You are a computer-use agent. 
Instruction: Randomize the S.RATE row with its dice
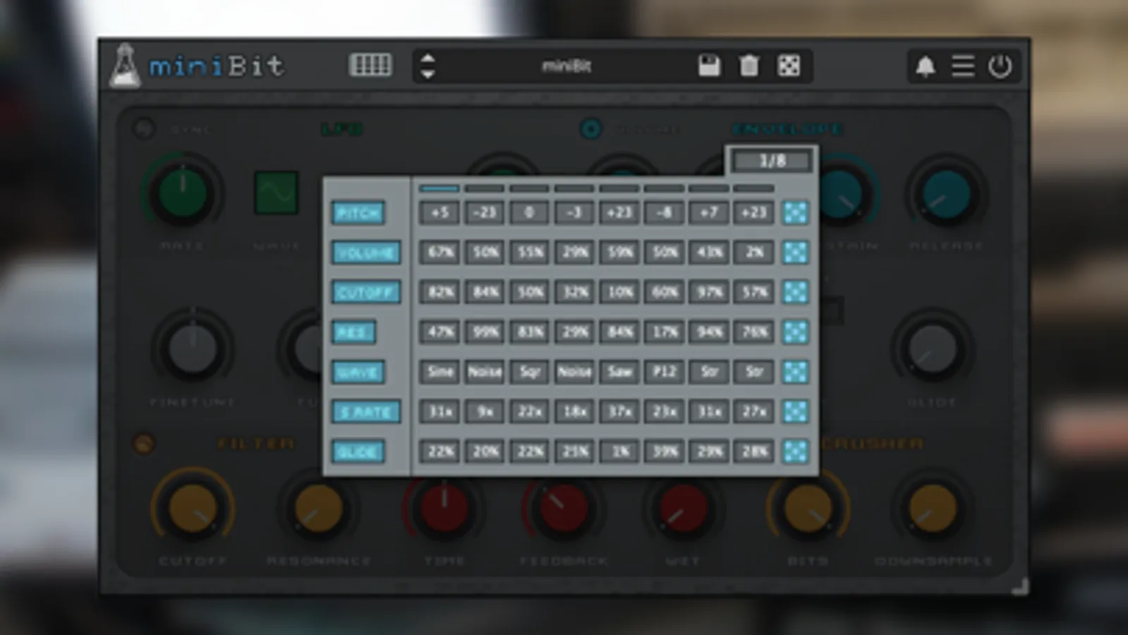(x=796, y=411)
